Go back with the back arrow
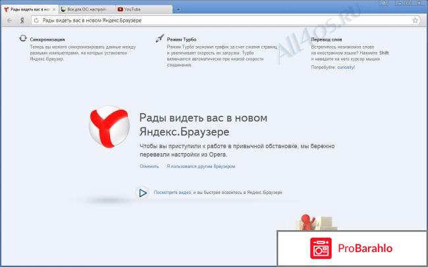This screenshot has height=267, width=428. point(10,20)
